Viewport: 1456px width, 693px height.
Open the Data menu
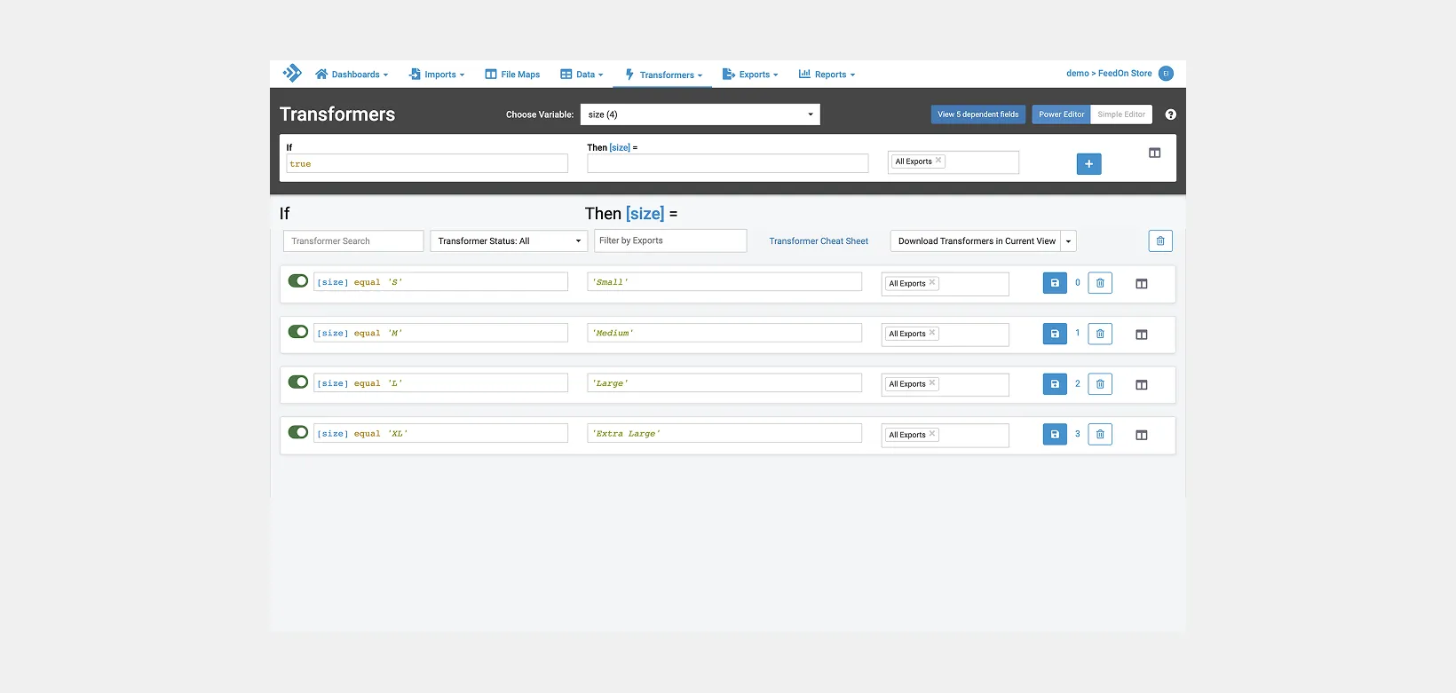(582, 75)
